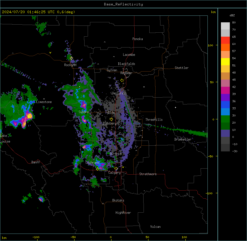247x241 pixels.
Task: Choose the royal blue 36-33 dBZ swatch
Action: click(x=225, y=104)
